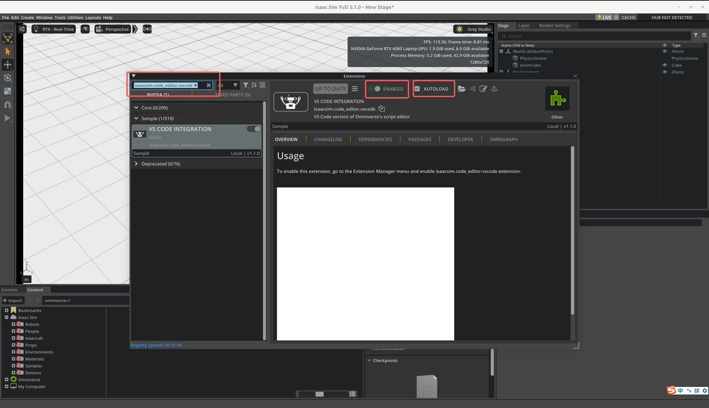Image resolution: width=709 pixels, height=408 pixels.
Task: Clear the extension search with X icon
Action: point(208,85)
